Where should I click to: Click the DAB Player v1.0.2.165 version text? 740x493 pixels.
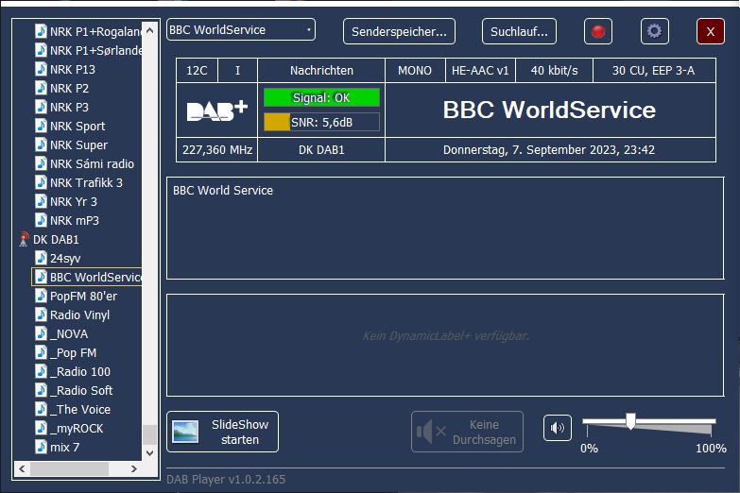coord(226,480)
